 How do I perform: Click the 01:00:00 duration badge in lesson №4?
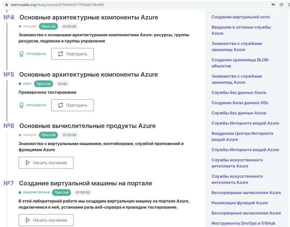tap(70, 26)
